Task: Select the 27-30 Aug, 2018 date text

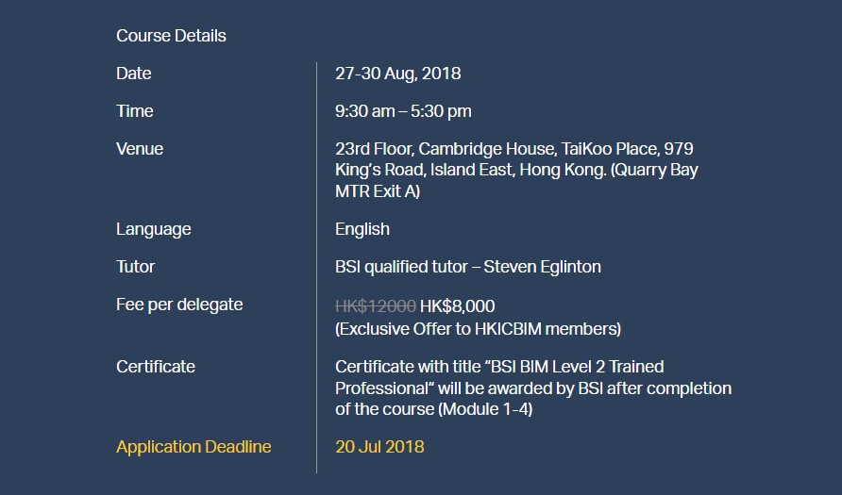Action: [397, 74]
